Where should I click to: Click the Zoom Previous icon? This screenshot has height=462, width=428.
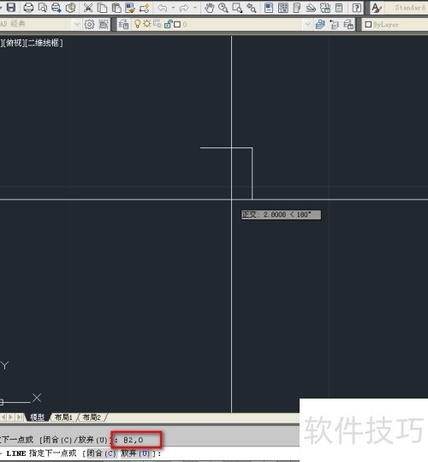pyautogui.click(x=252, y=8)
